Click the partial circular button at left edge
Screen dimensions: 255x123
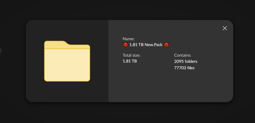coord(1,50)
